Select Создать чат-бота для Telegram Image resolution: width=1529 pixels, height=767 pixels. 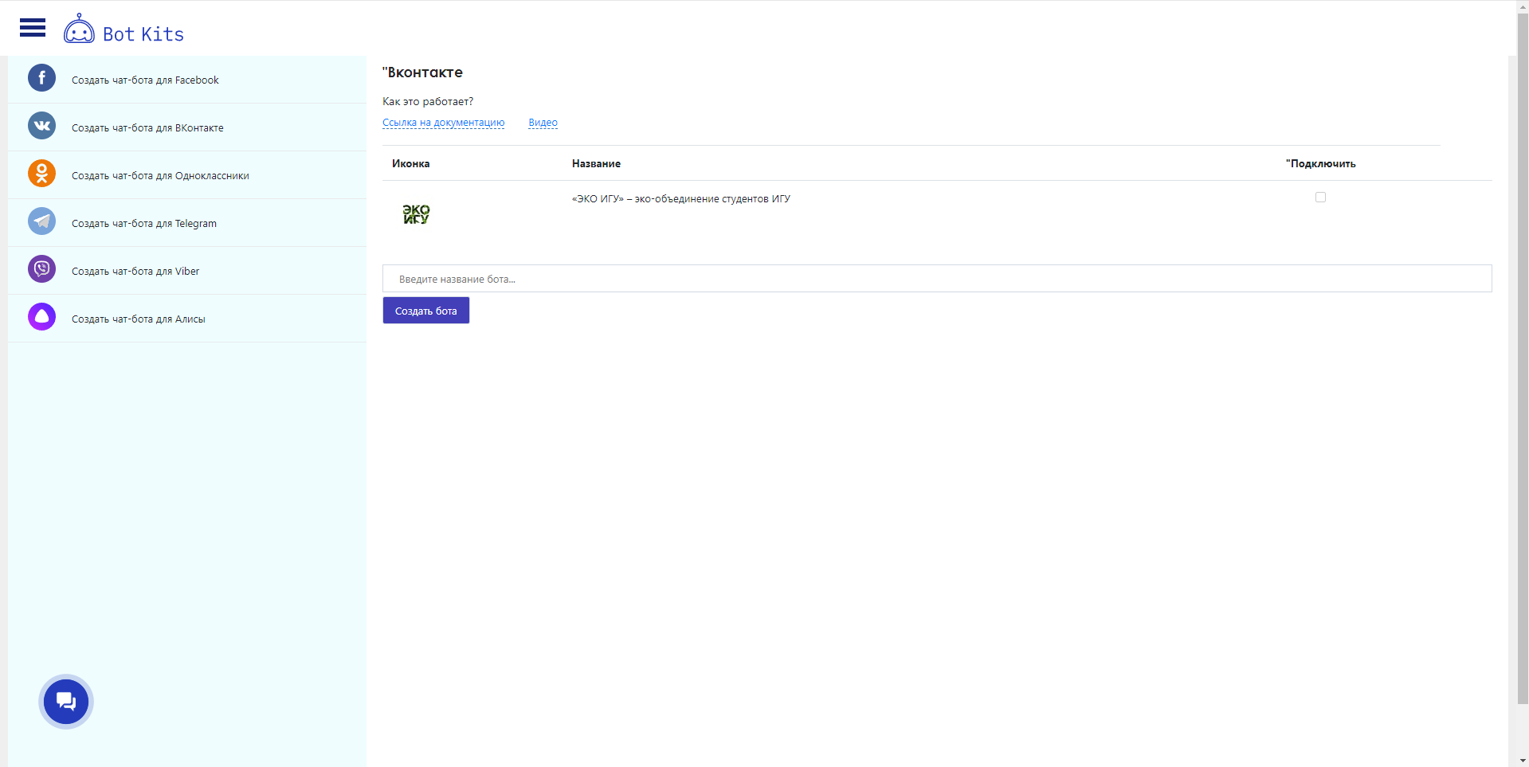(144, 224)
